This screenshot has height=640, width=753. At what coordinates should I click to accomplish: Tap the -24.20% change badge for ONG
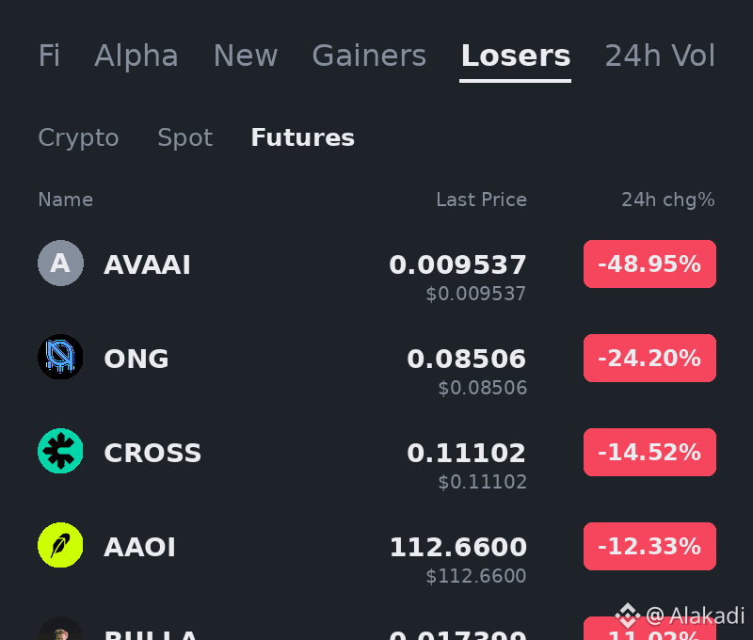[649, 359]
